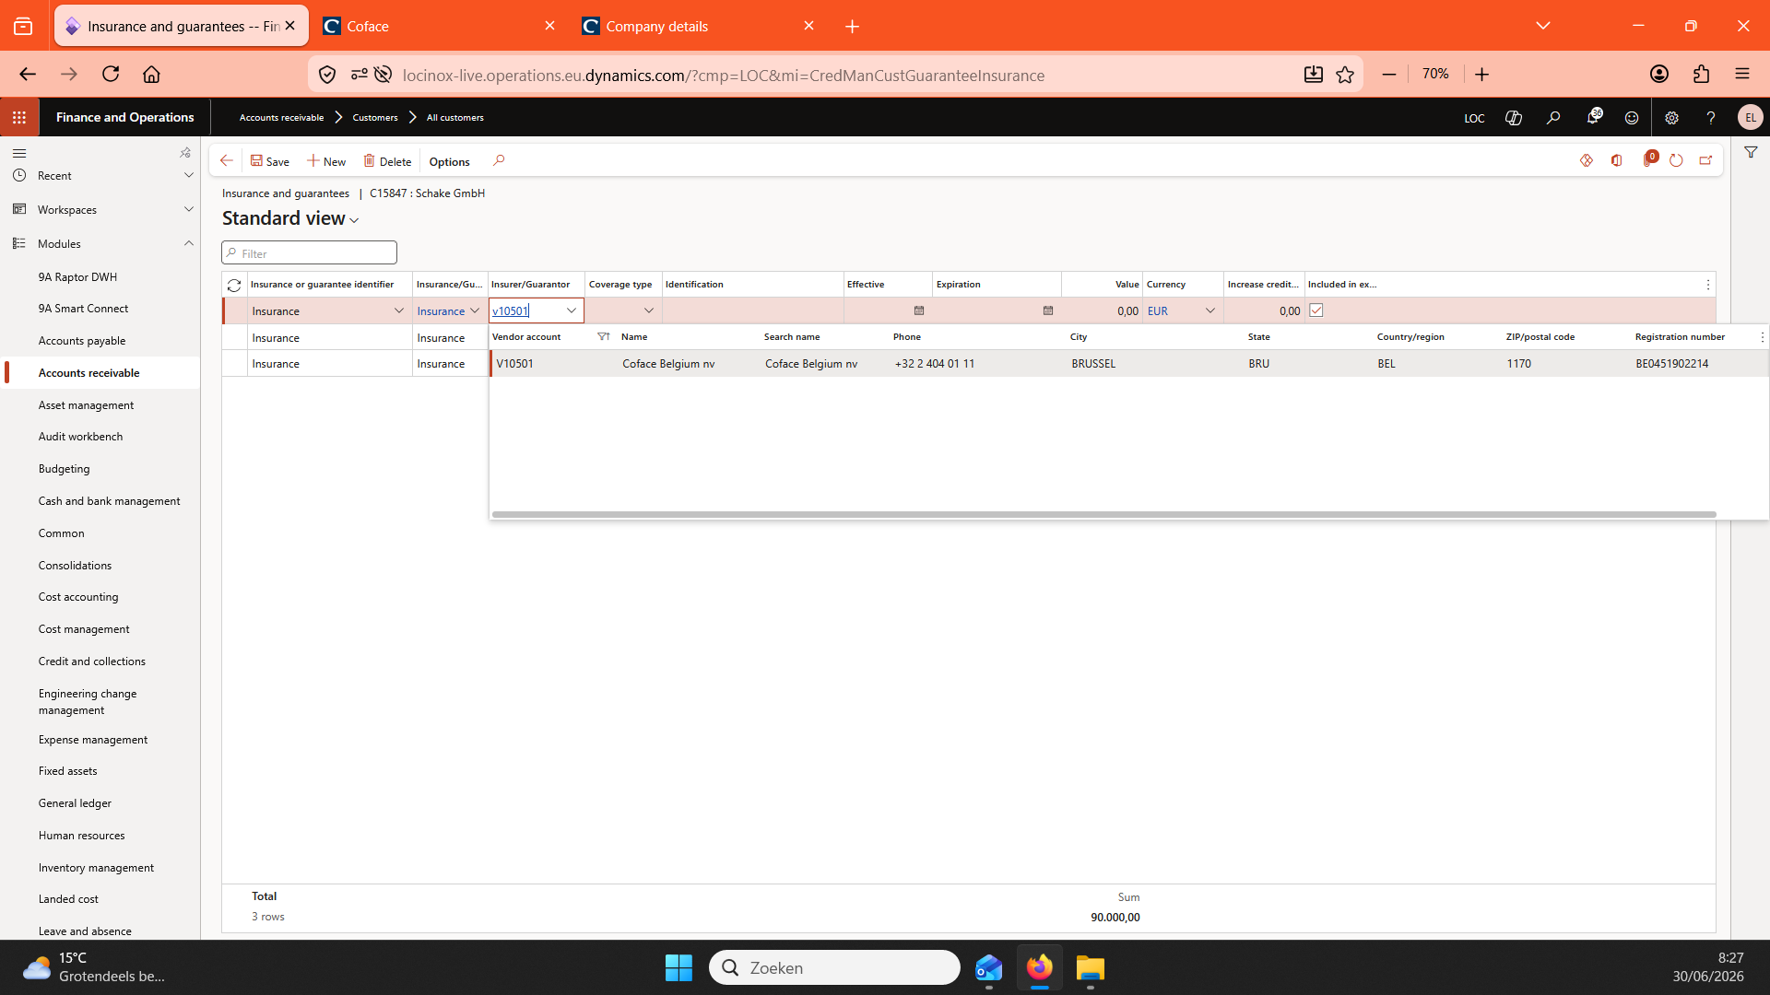Toggle the Included in ex... checkbox
Viewport: 1770px width, 995px height.
[1316, 310]
